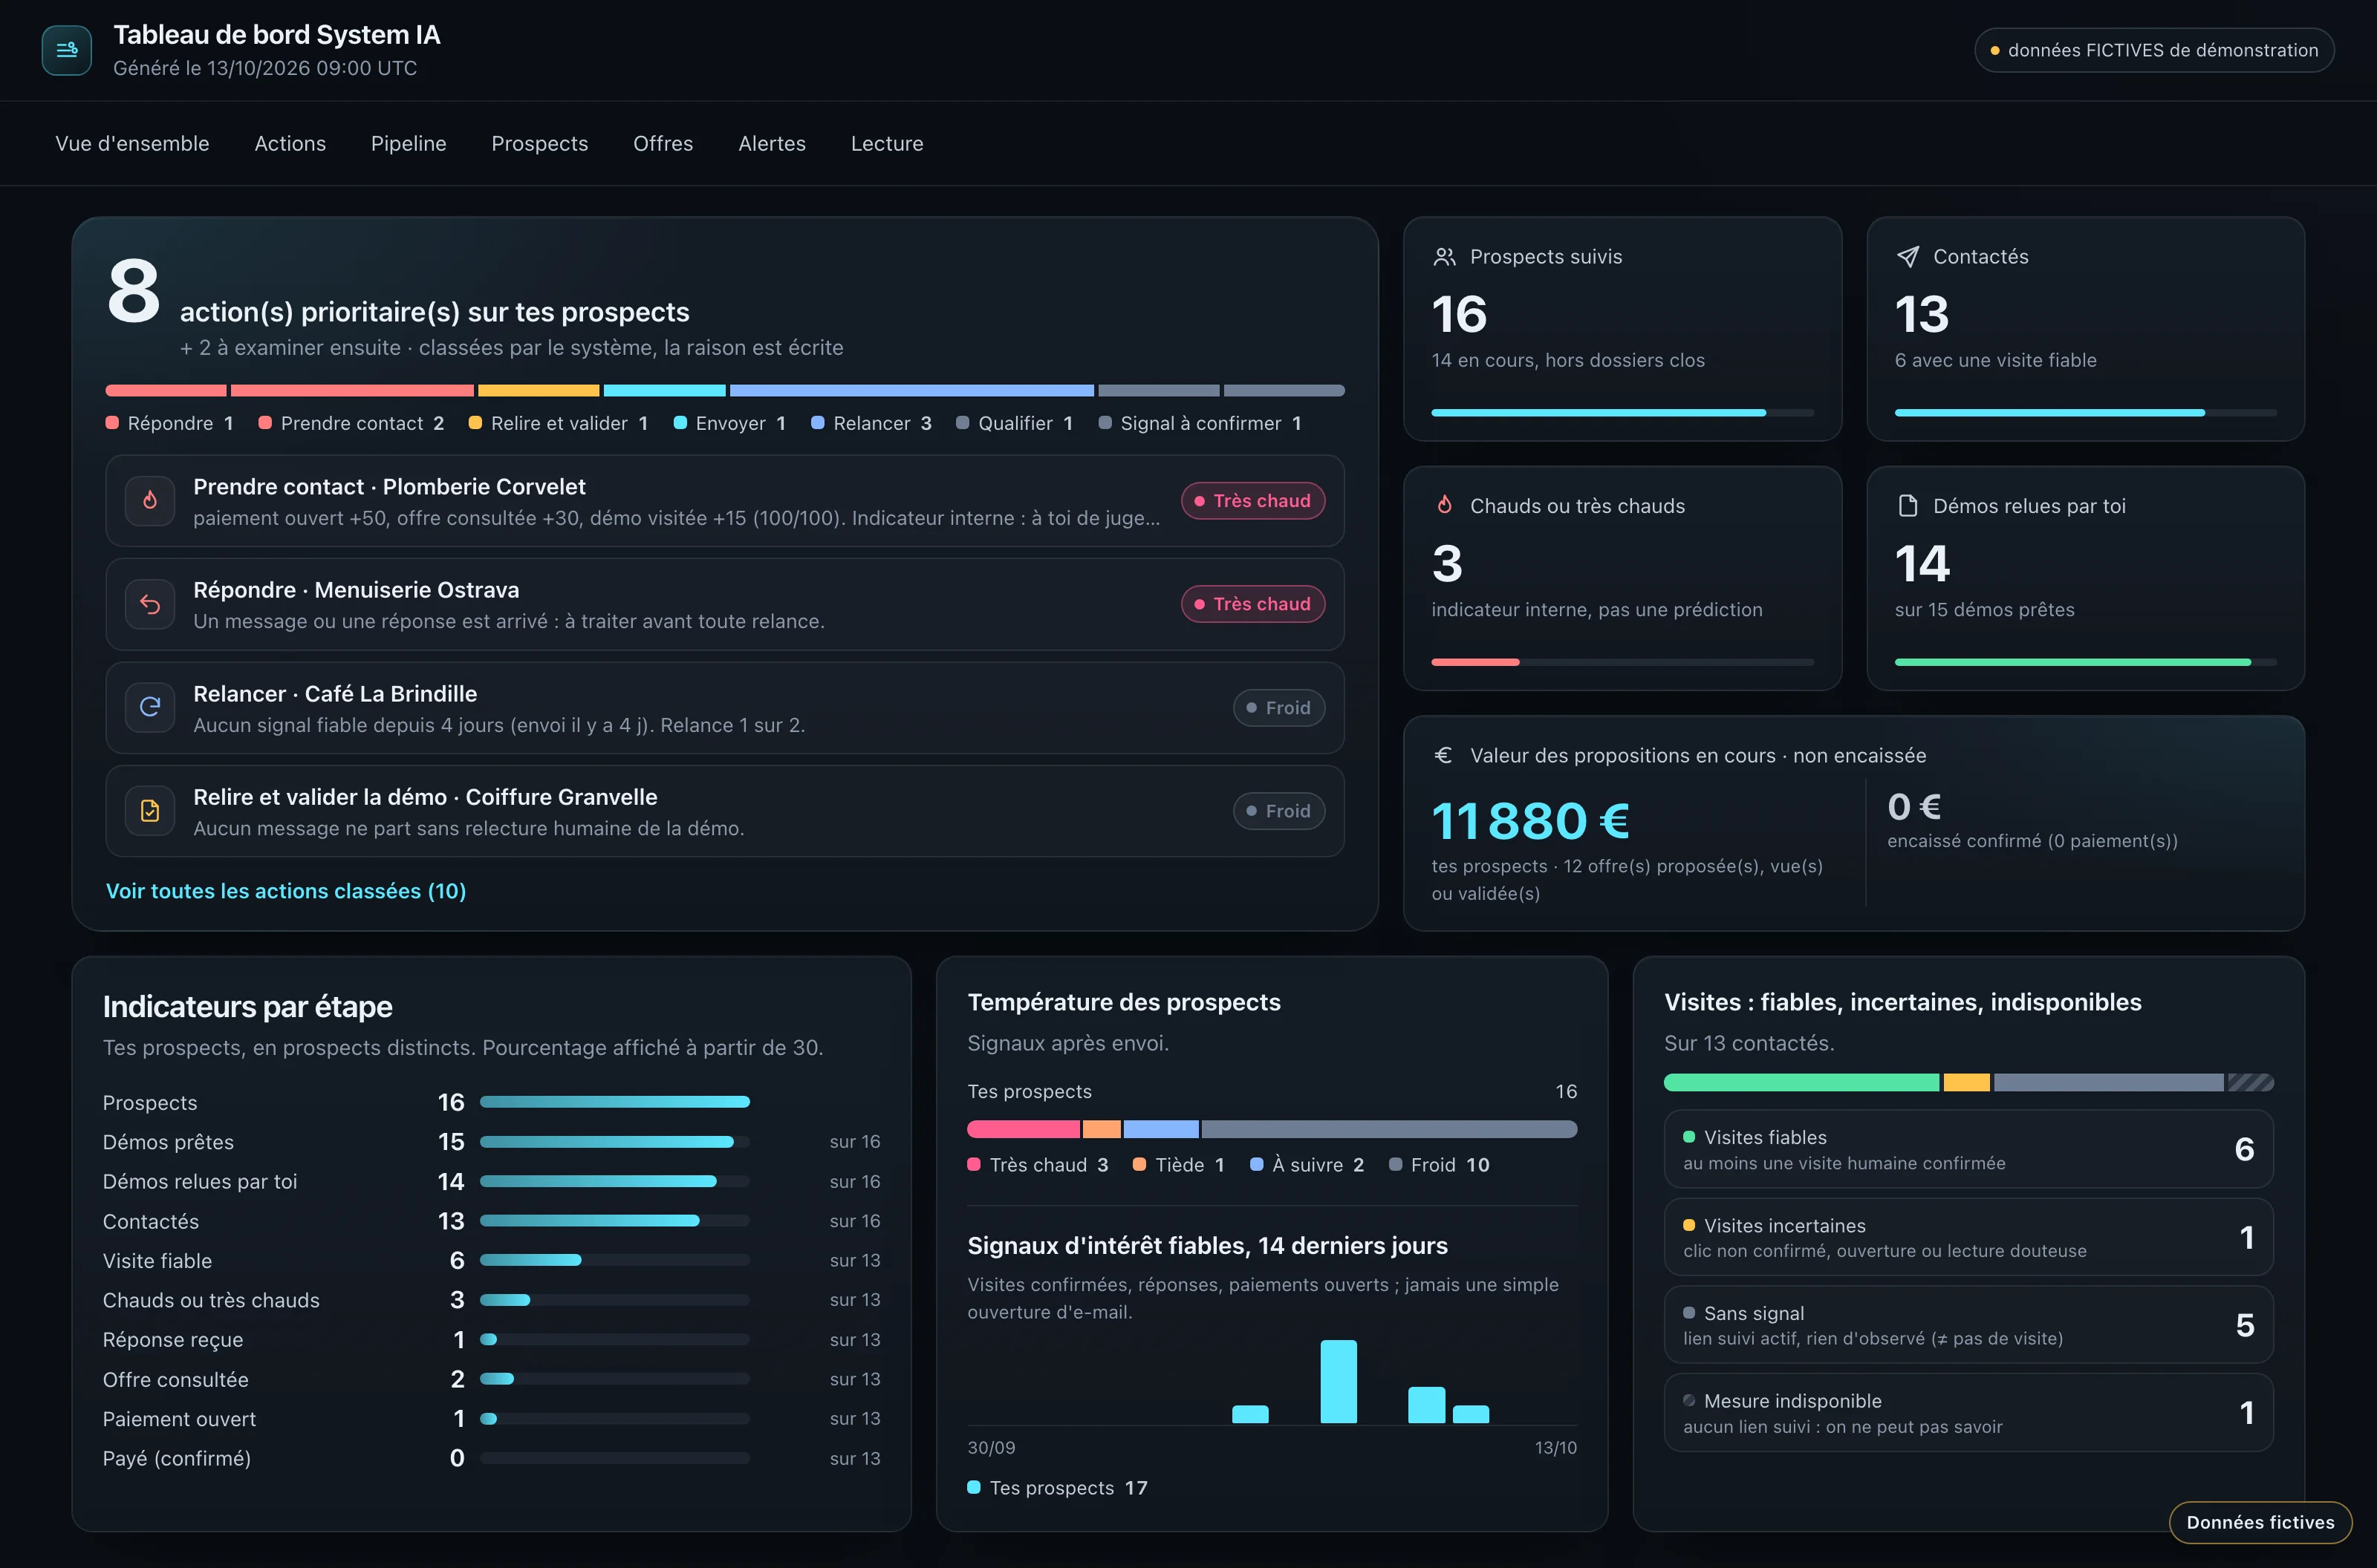This screenshot has width=2377, height=1568.
Task: Click the Visites fiables row
Action: point(1969,1149)
